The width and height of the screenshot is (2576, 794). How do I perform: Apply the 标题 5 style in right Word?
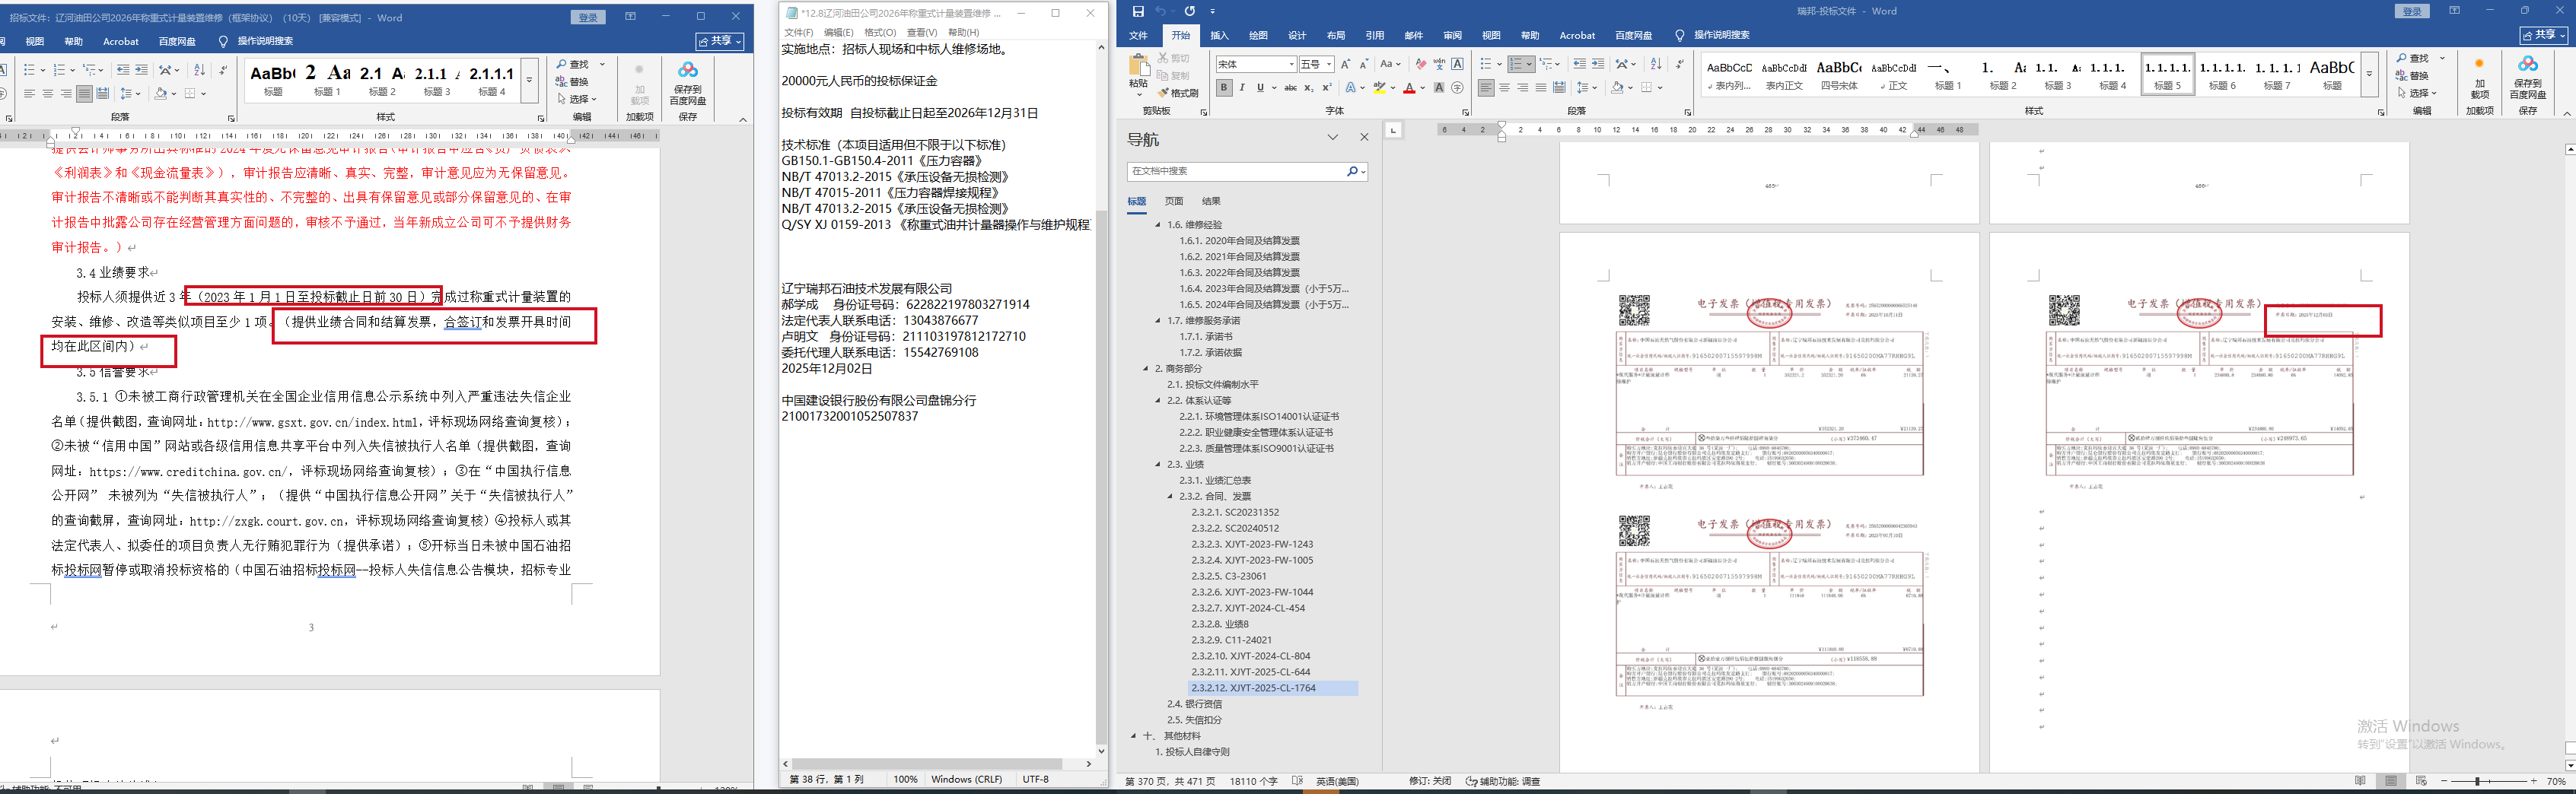[x=2168, y=74]
